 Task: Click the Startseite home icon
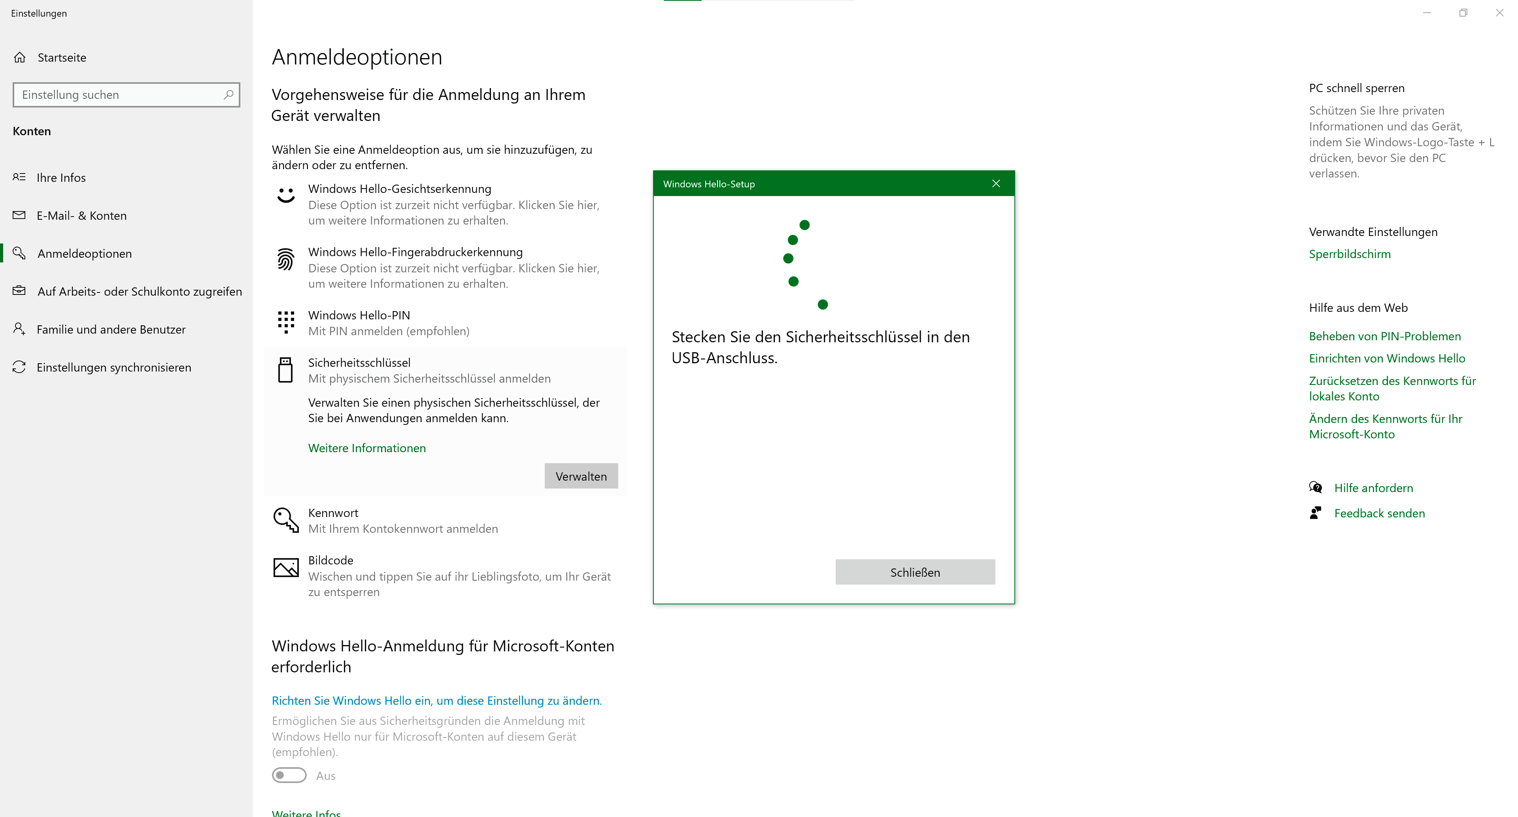click(x=19, y=58)
